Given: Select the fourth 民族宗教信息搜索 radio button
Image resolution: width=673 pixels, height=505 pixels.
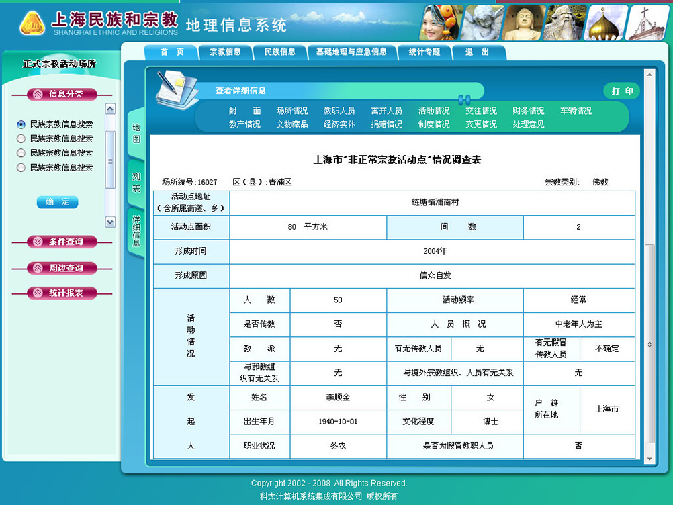Looking at the screenshot, I should coord(21,167).
